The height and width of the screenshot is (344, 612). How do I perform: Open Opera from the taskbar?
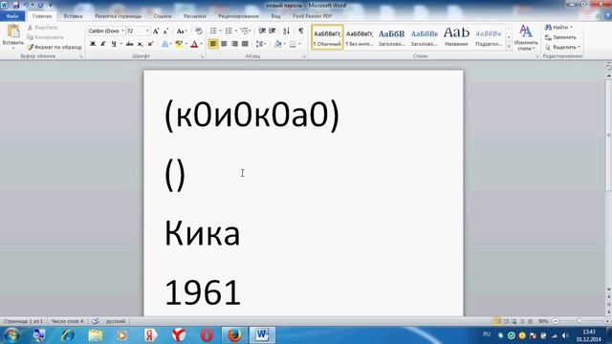[x=207, y=335]
